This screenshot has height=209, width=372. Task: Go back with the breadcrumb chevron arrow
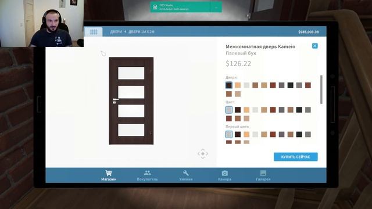[126, 31]
